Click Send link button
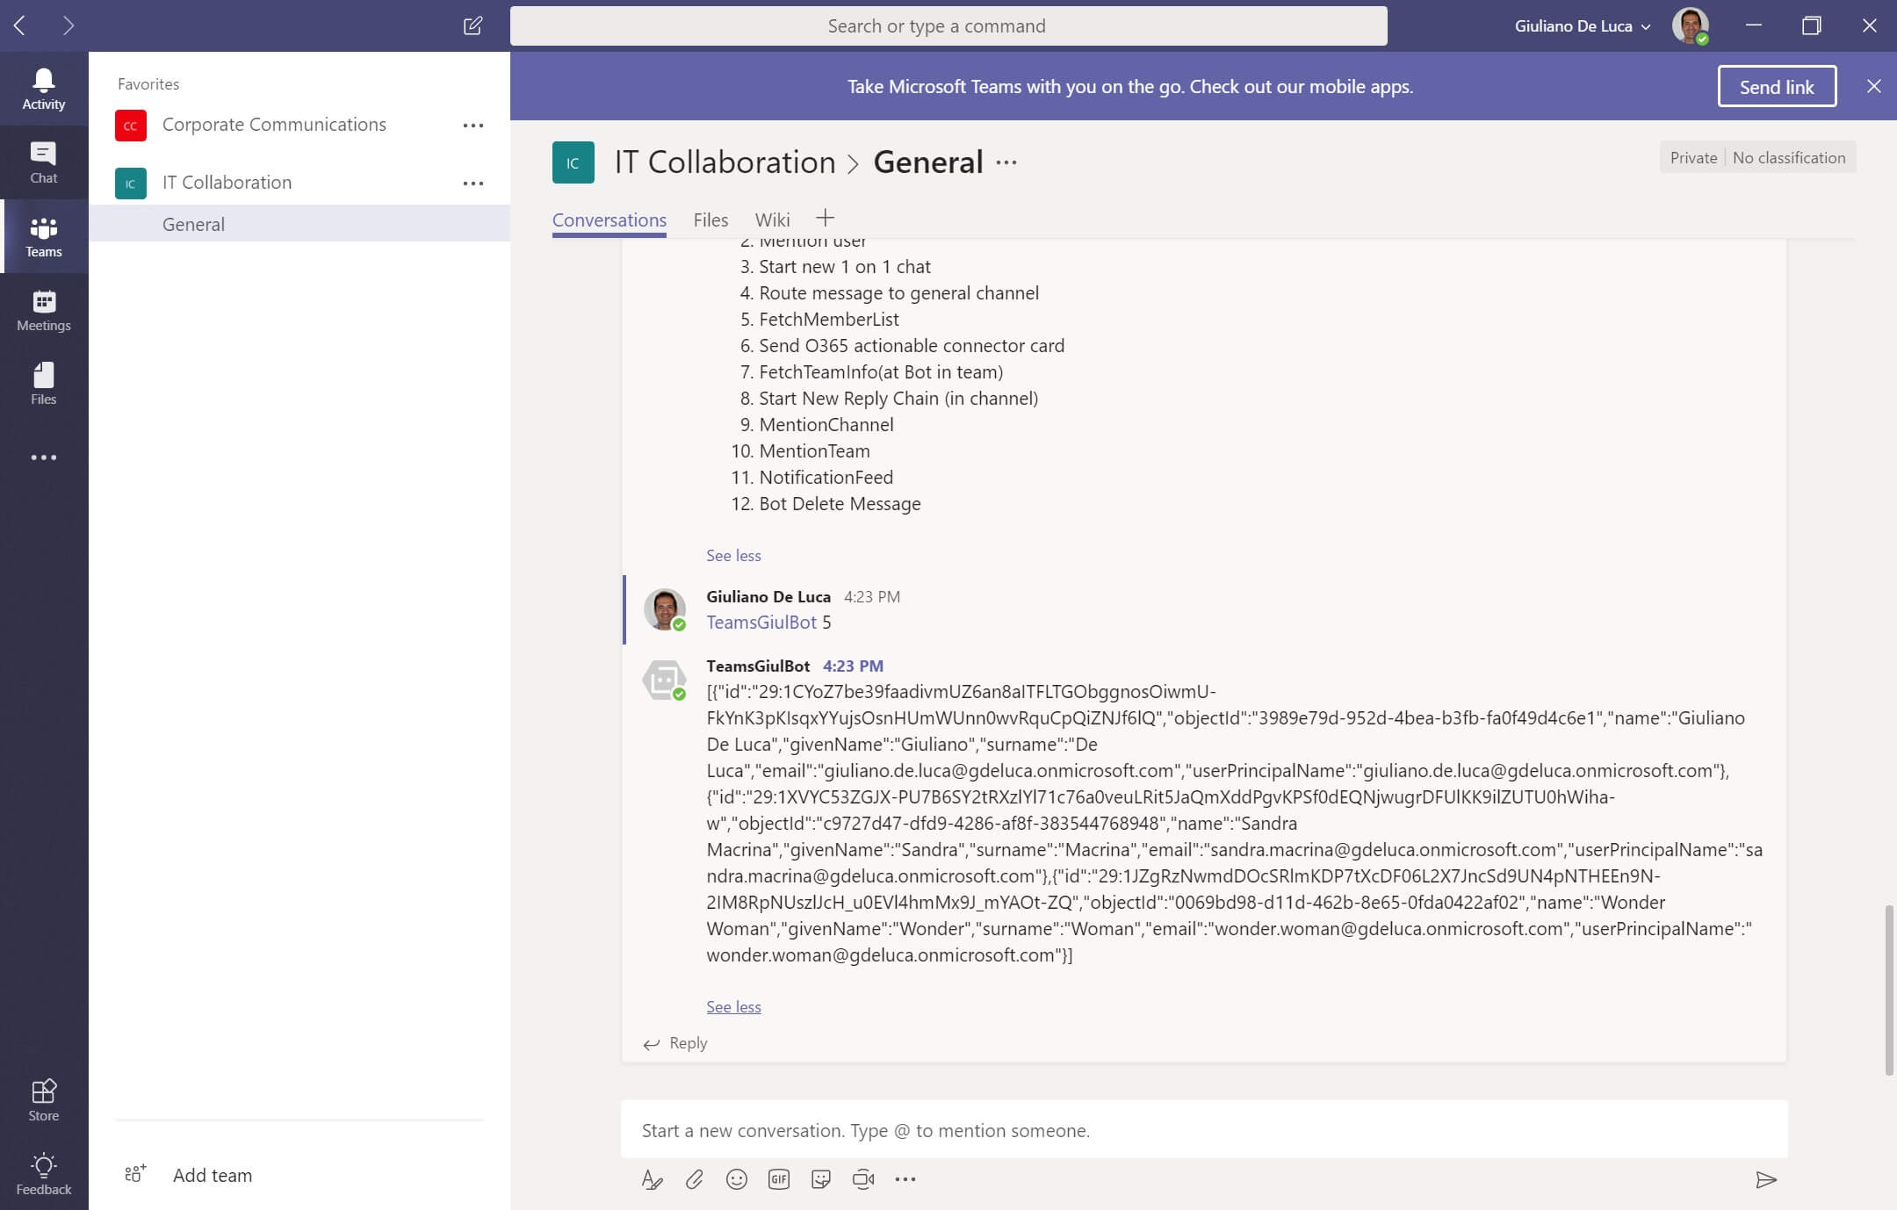1897x1210 pixels. coord(1777,86)
